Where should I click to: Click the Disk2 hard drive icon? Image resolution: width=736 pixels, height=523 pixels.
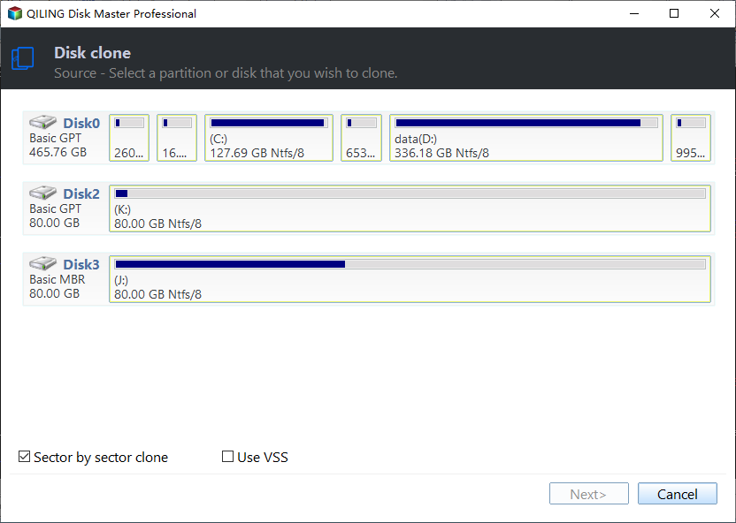coord(42,193)
